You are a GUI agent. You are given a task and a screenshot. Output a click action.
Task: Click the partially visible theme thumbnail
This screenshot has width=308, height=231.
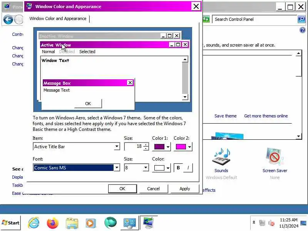click(227, 136)
